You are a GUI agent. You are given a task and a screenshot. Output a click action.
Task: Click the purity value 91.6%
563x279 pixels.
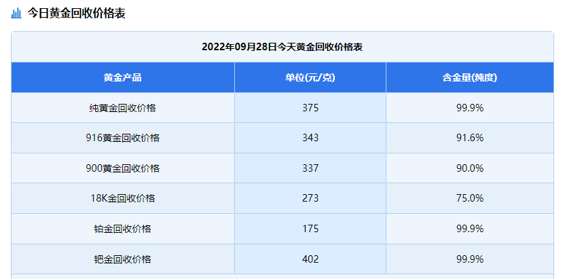pos(470,138)
